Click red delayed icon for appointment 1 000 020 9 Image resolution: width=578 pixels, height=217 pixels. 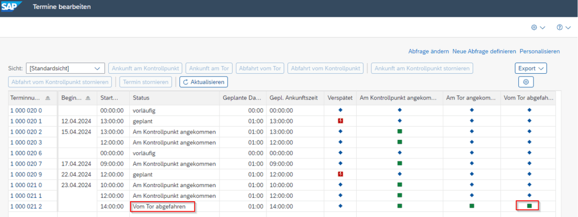pyautogui.click(x=340, y=174)
